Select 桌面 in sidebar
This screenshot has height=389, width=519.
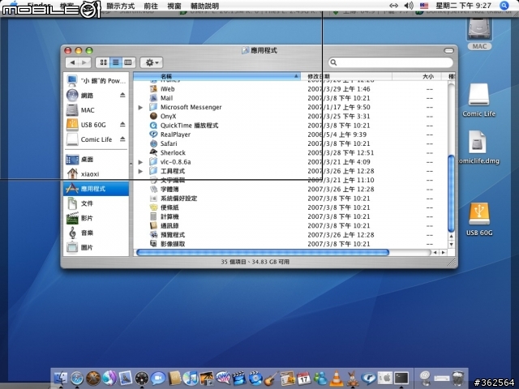pyautogui.click(x=96, y=160)
